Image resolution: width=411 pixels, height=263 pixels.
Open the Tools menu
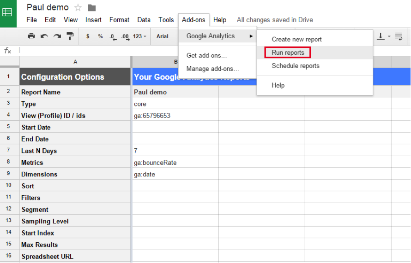pos(166,20)
